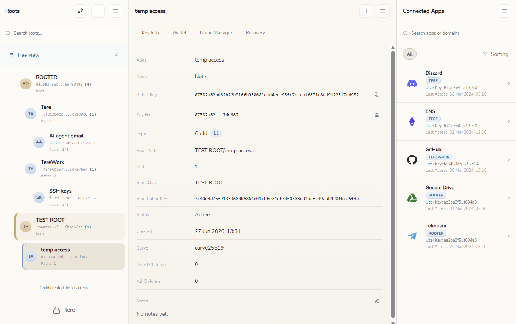Select the TEST ROOT entry

70,227
